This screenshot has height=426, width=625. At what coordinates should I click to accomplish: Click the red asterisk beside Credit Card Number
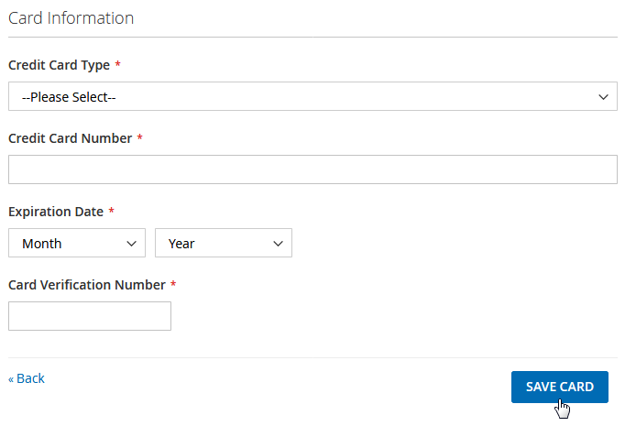click(x=139, y=138)
